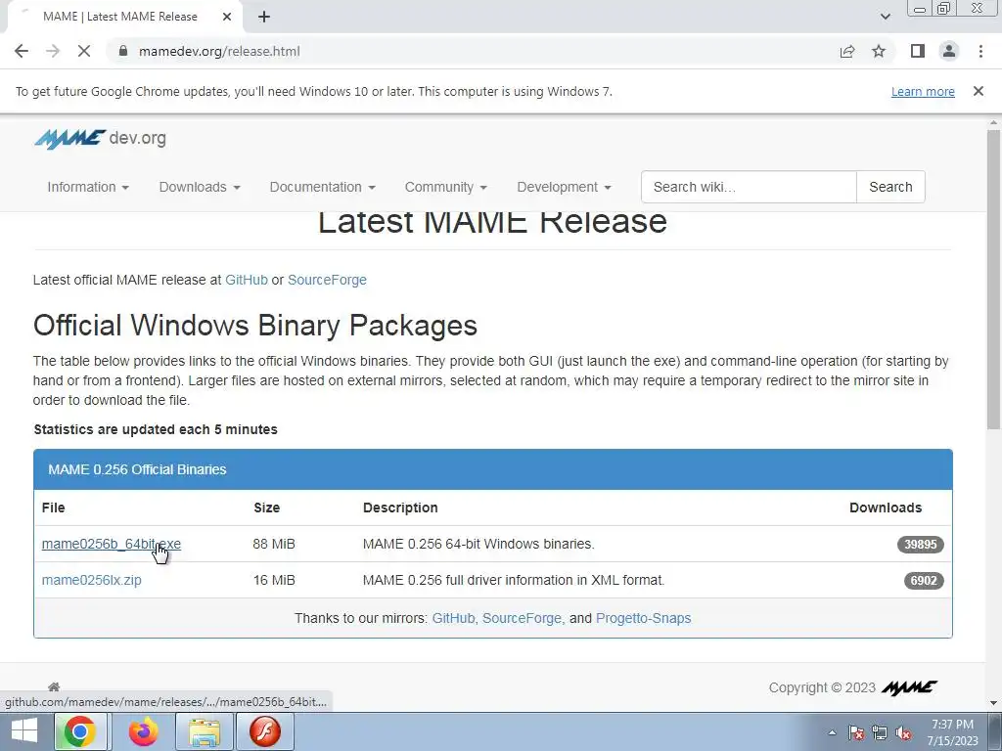Go back with the browser back arrow
This screenshot has height=751, width=1002.
pyautogui.click(x=22, y=51)
